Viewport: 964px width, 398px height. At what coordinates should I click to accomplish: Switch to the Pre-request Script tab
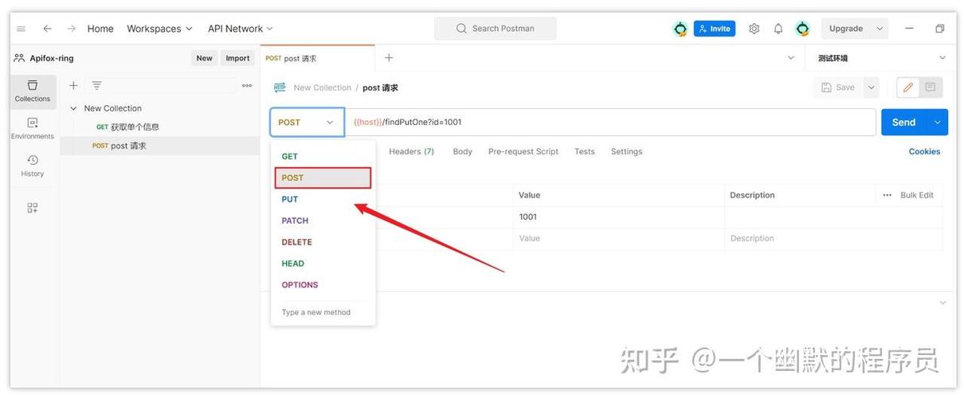(523, 151)
